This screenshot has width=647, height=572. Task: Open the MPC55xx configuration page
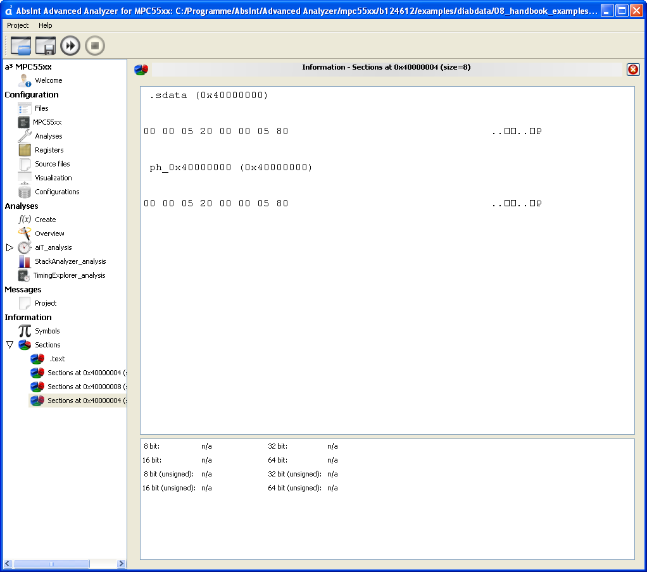[x=47, y=122]
